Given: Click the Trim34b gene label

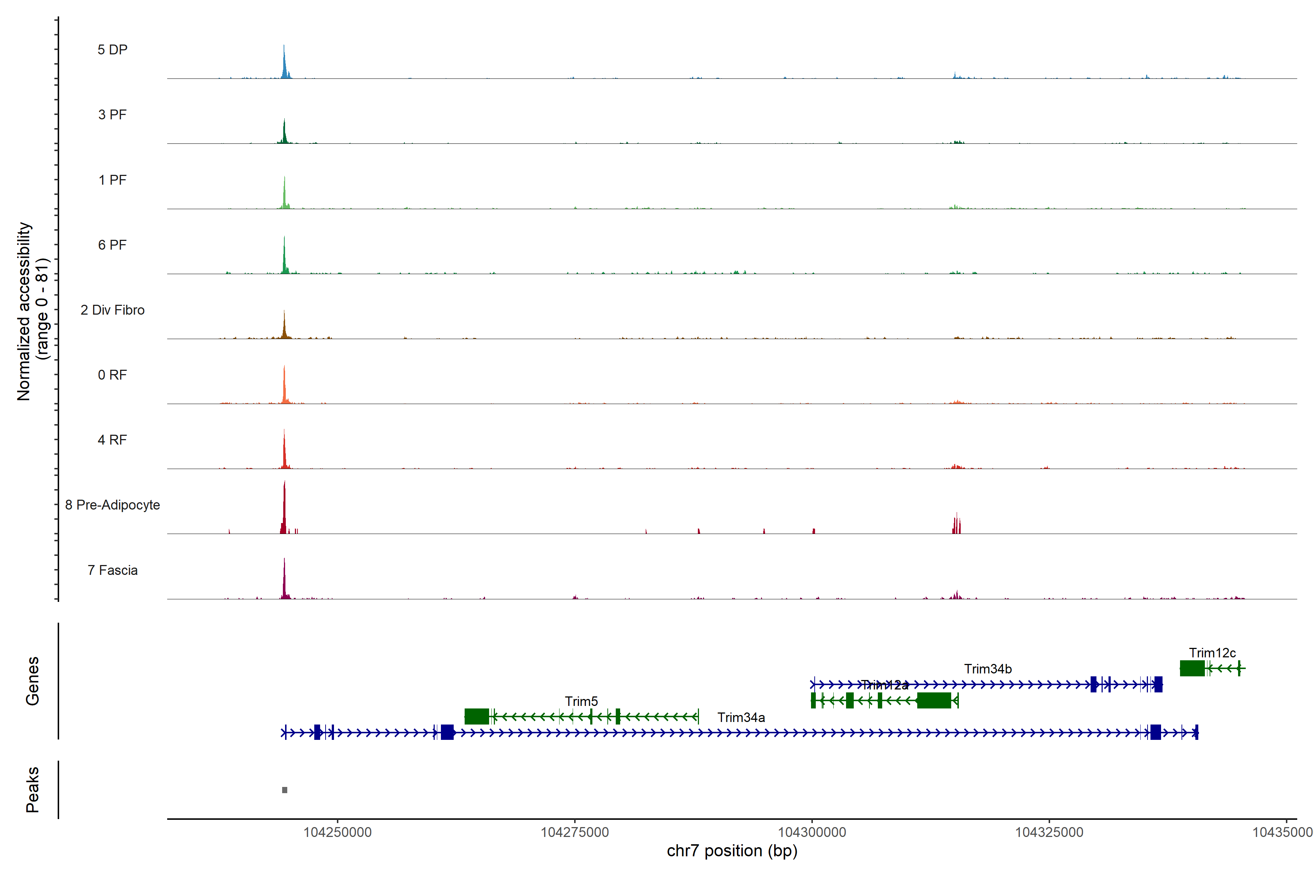Looking at the screenshot, I should [988, 669].
